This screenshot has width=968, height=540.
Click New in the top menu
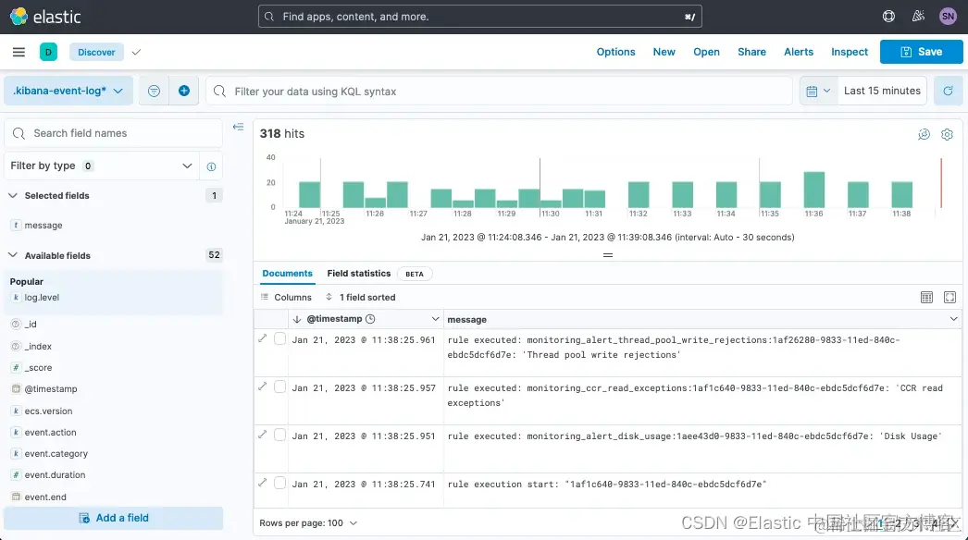click(x=664, y=52)
